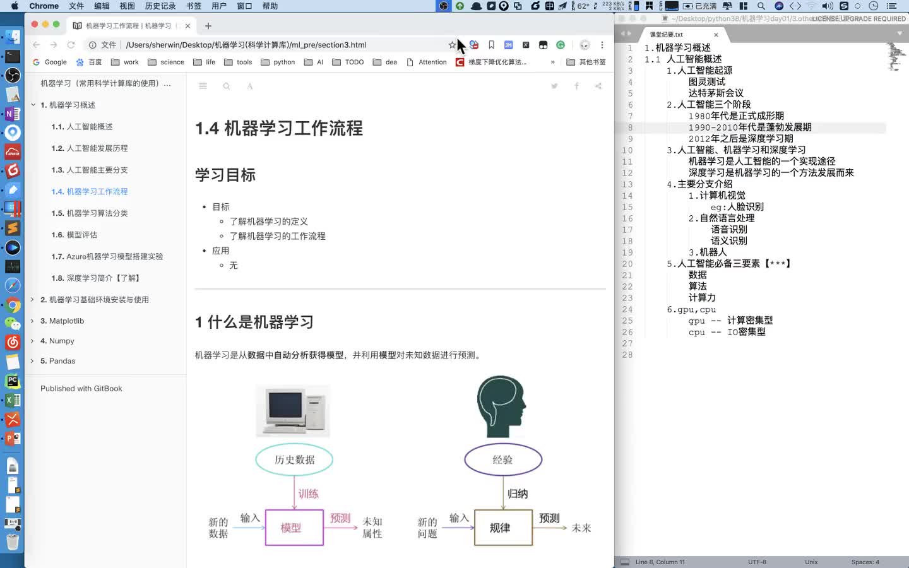The height and width of the screenshot is (568, 909).
Task: Open Excel from the Dock
Action: (13, 400)
